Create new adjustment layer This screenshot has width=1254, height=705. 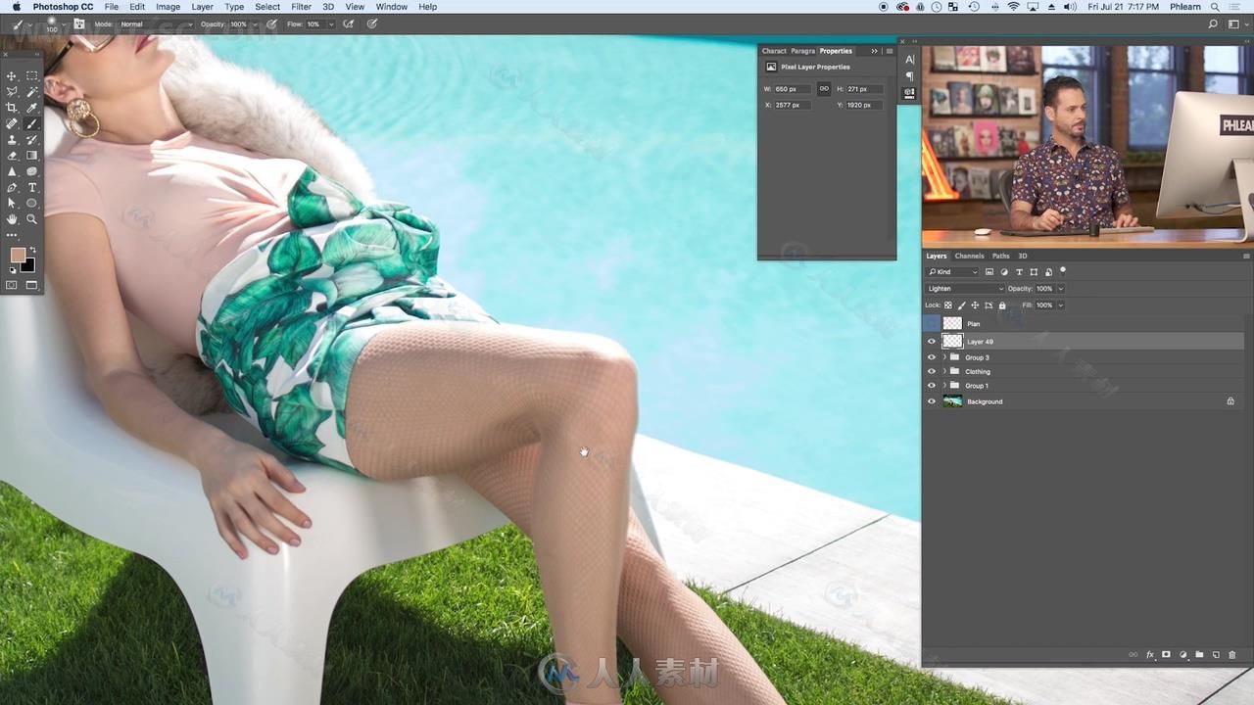1182,654
